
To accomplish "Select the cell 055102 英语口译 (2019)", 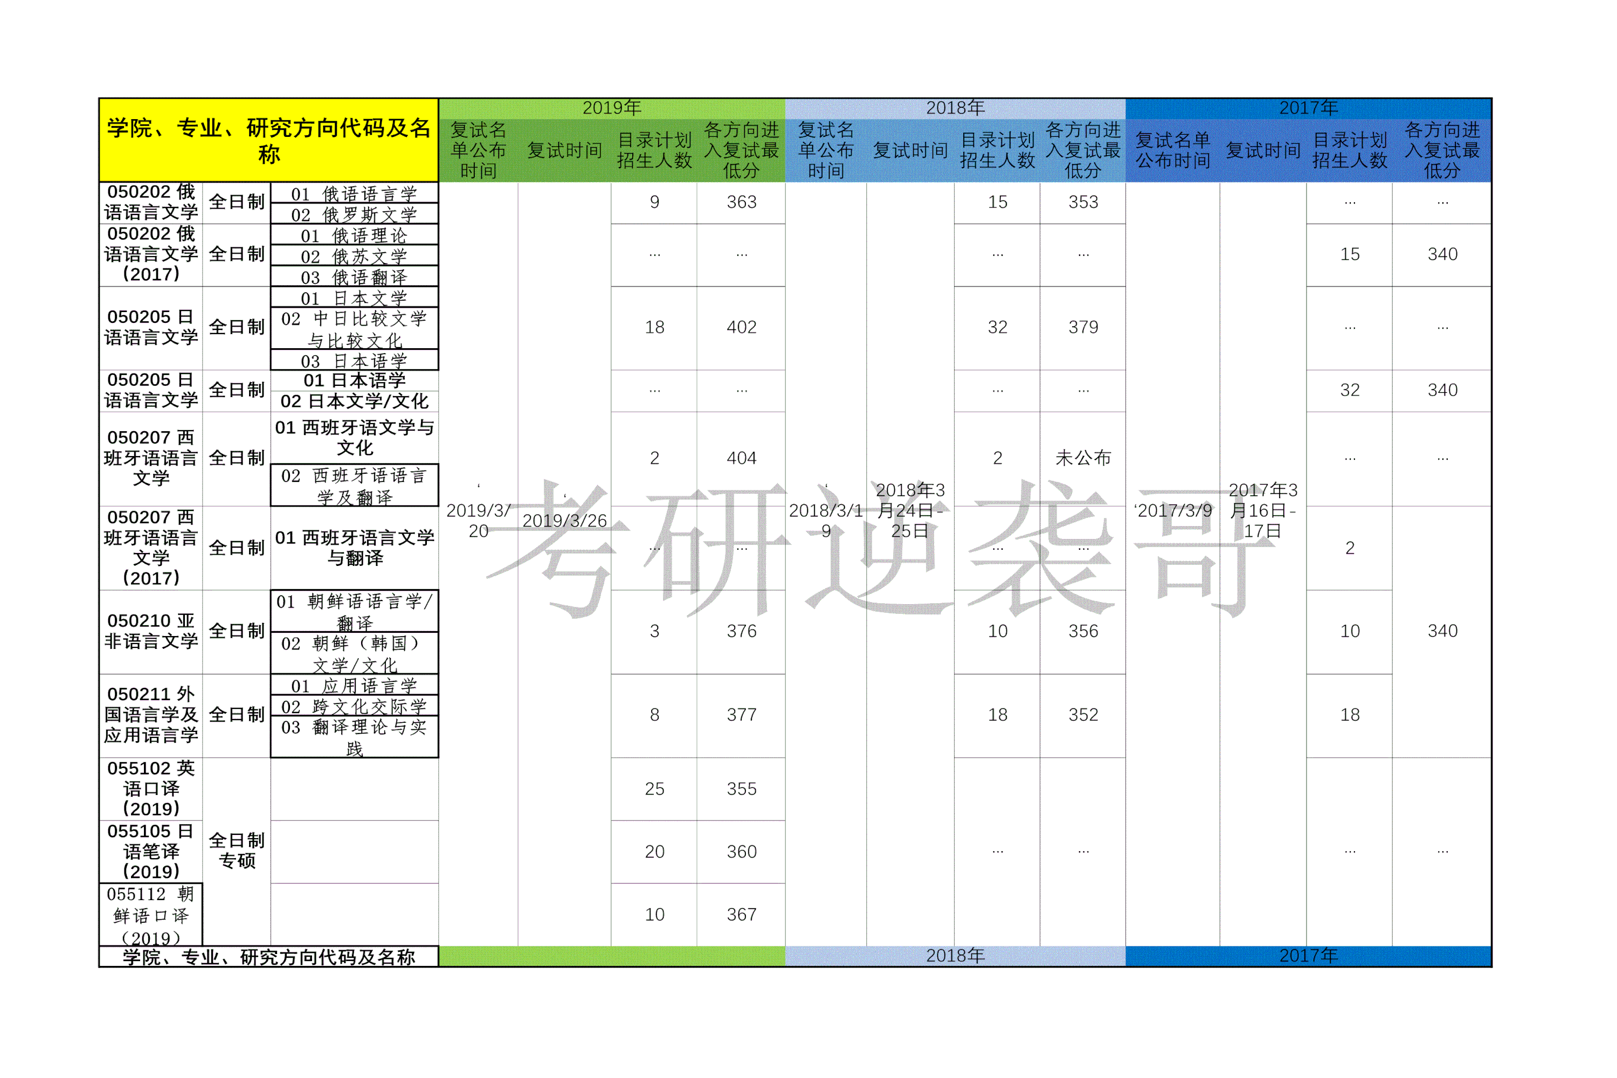I will click(x=151, y=789).
